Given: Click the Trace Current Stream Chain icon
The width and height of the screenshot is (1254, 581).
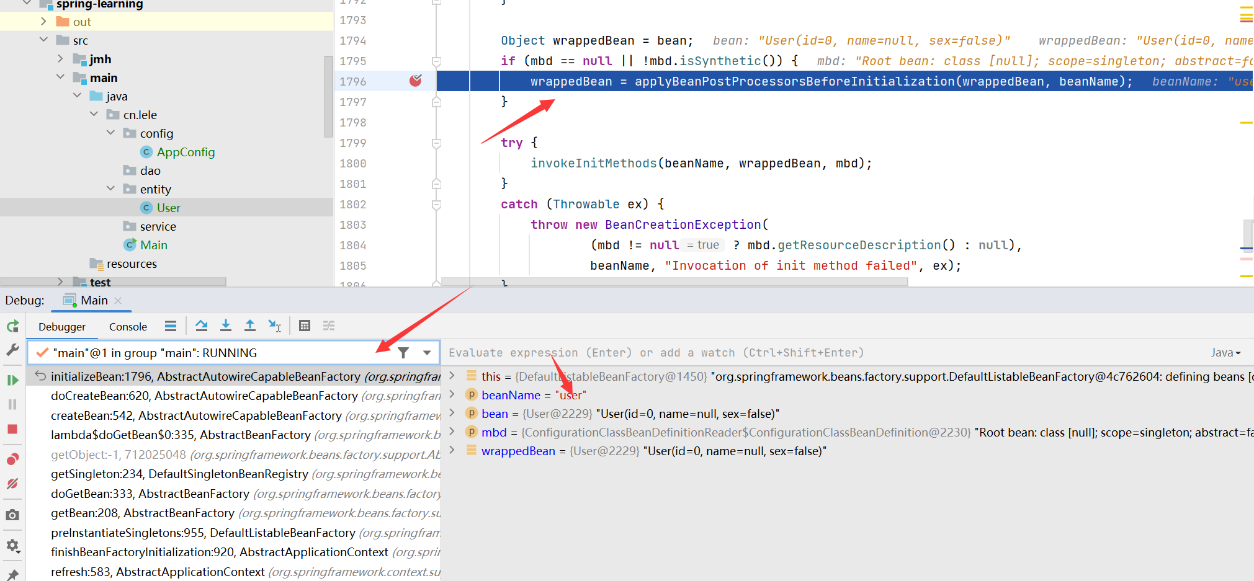Looking at the screenshot, I should (329, 326).
